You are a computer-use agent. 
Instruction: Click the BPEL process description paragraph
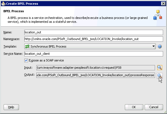pyautogui.click(x=78, y=20)
